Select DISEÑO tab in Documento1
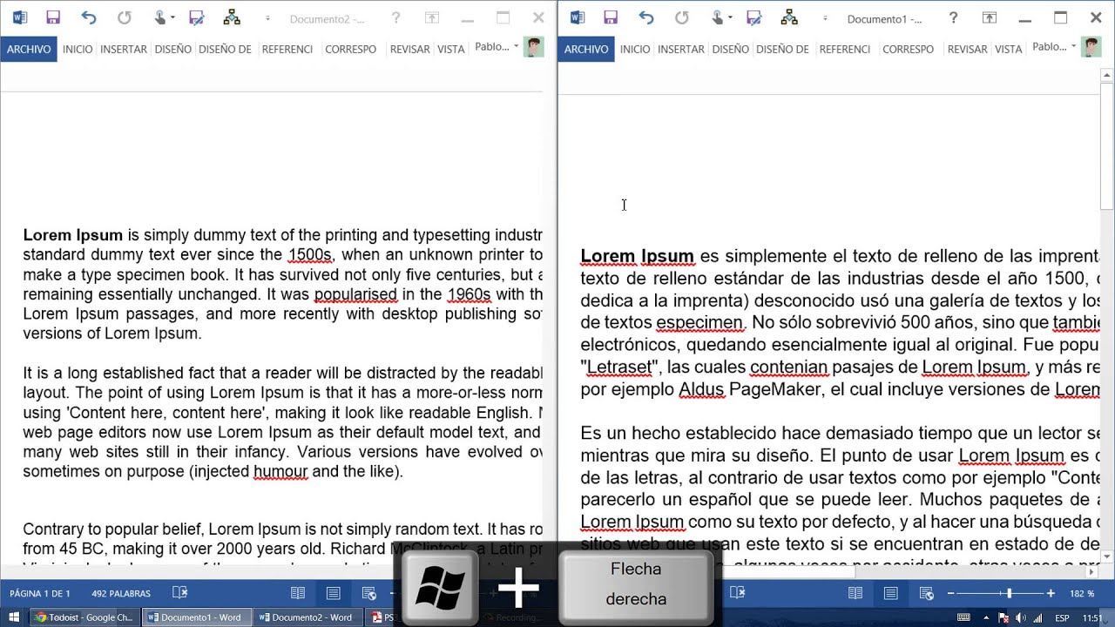The width and height of the screenshot is (1115, 627). pyautogui.click(x=730, y=49)
